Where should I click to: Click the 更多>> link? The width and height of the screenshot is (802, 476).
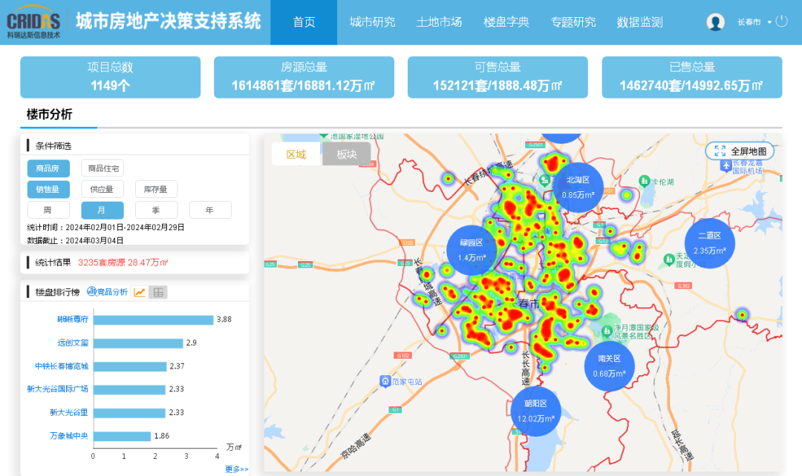[236, 469]
